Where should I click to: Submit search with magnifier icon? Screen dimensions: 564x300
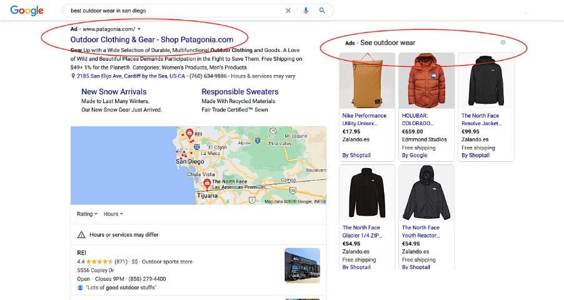[322, 11]
